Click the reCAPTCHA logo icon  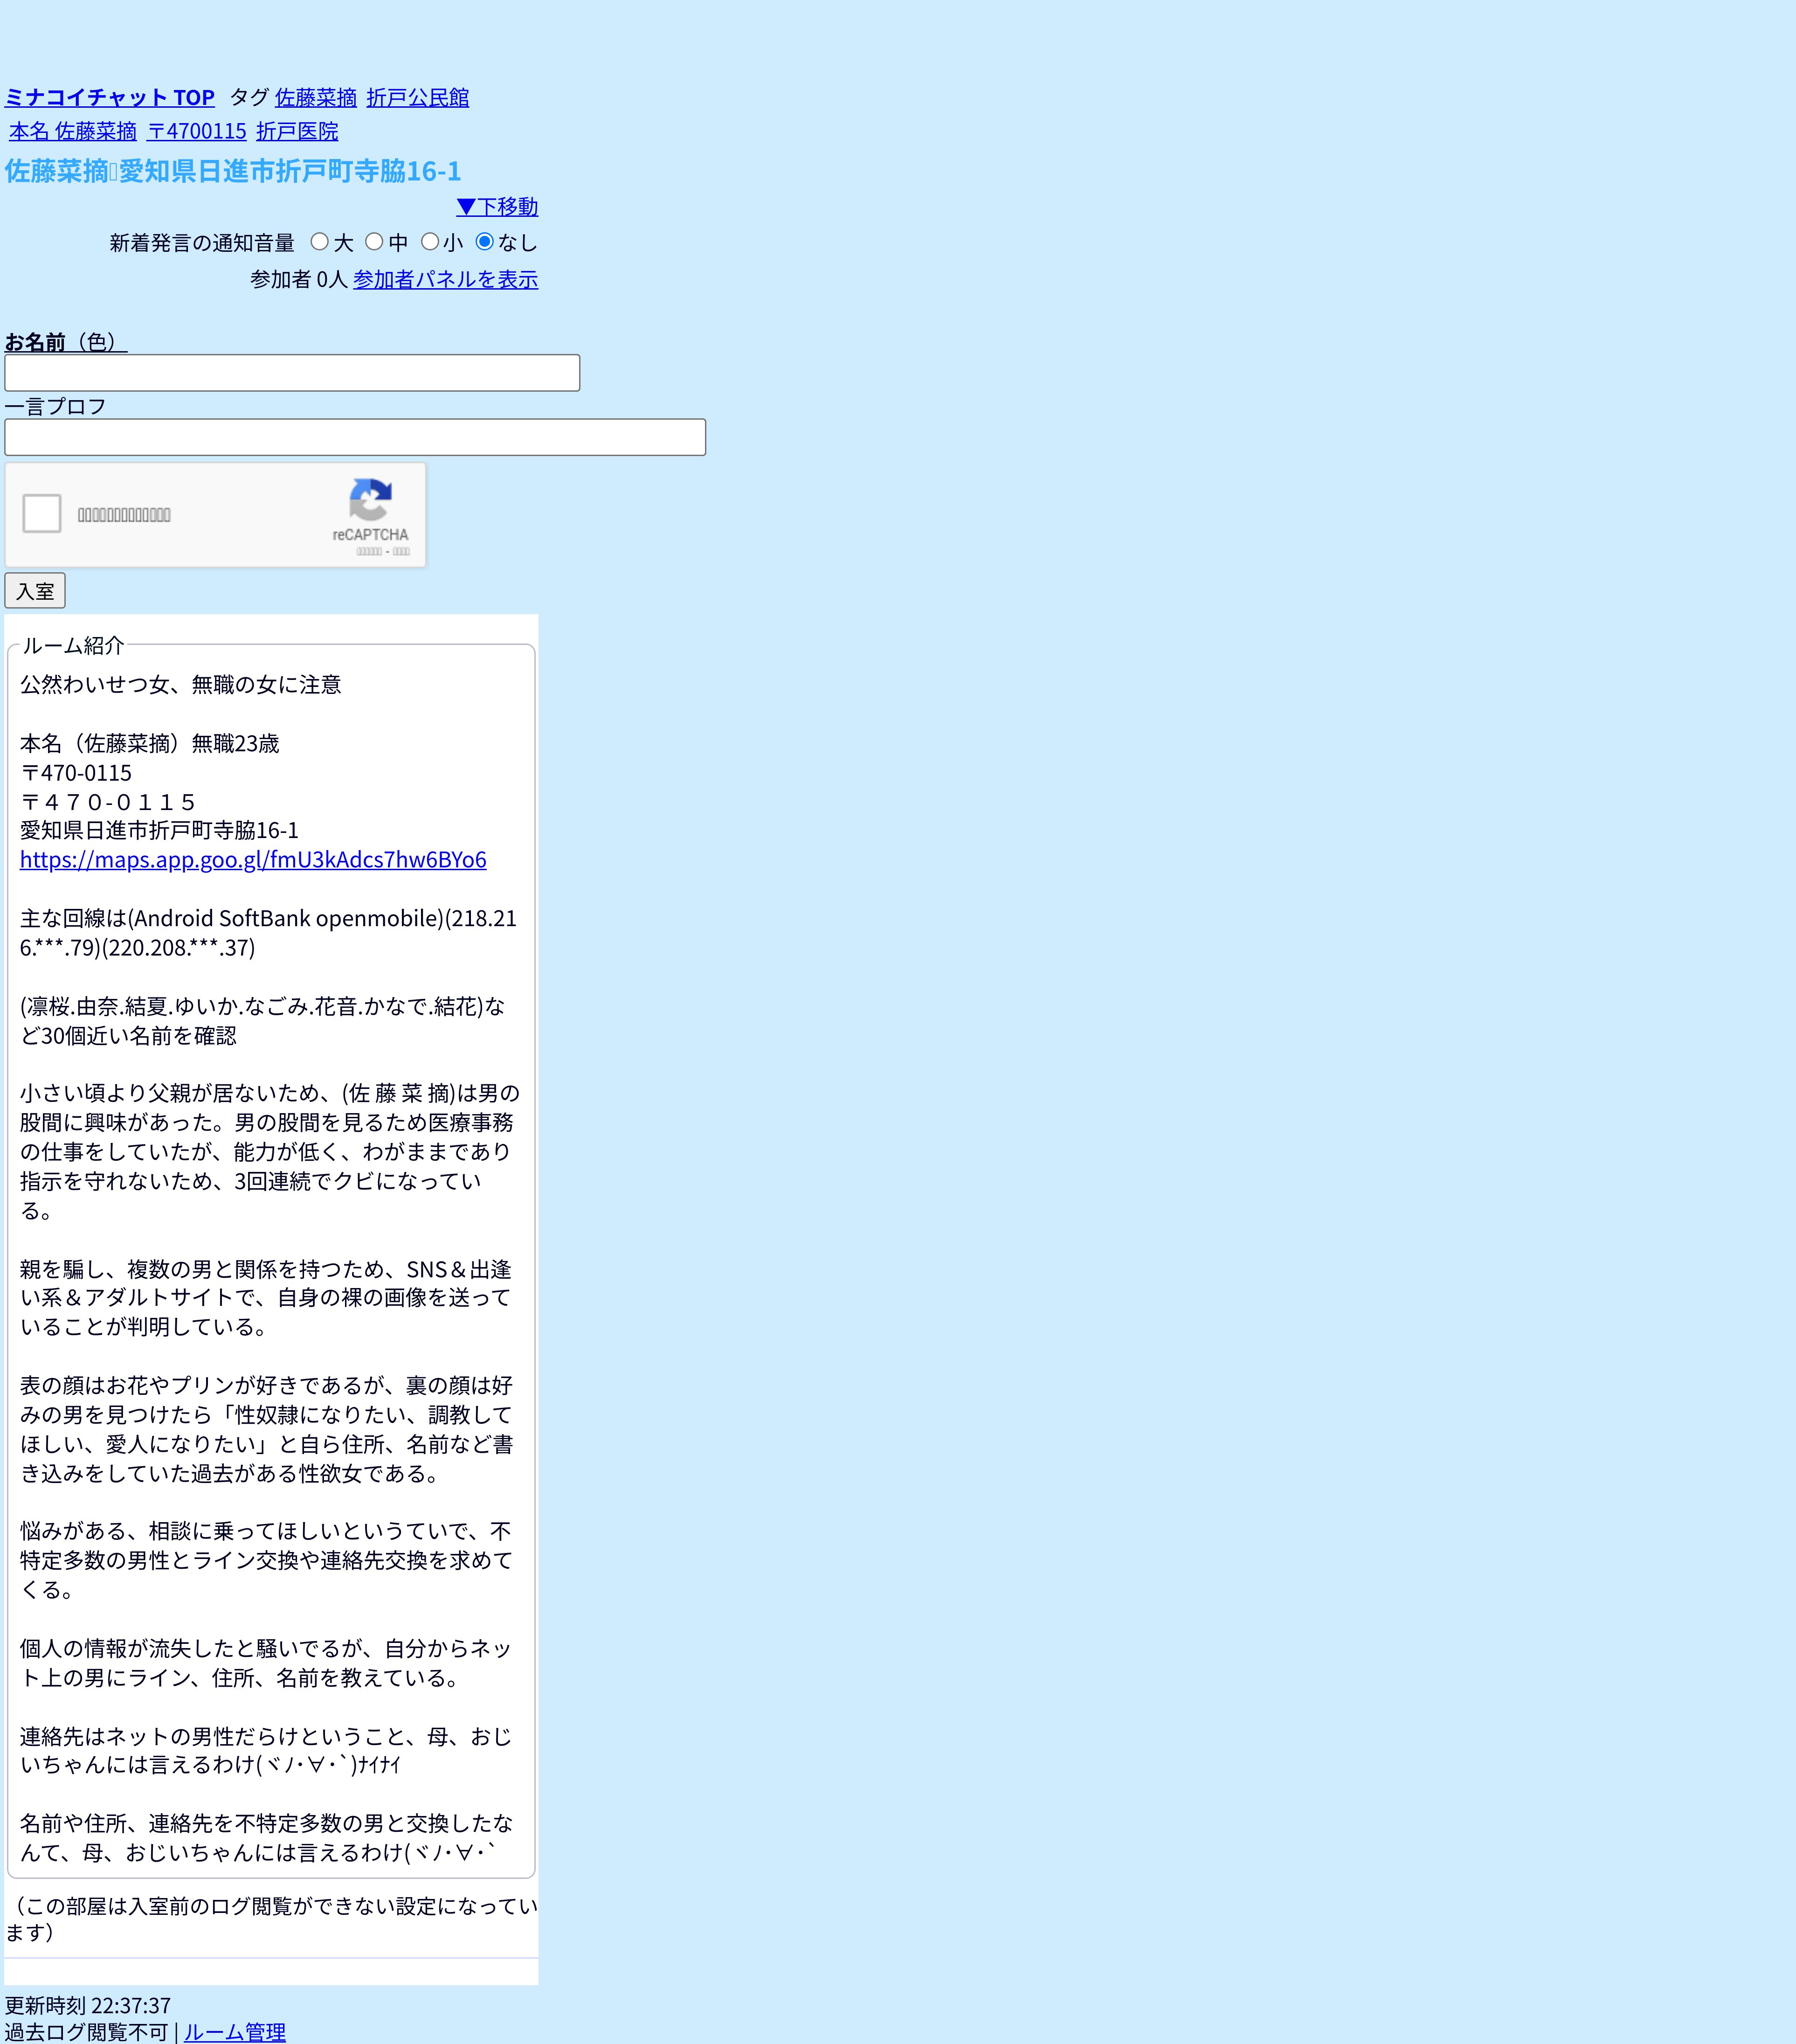(x=370, y=500)
